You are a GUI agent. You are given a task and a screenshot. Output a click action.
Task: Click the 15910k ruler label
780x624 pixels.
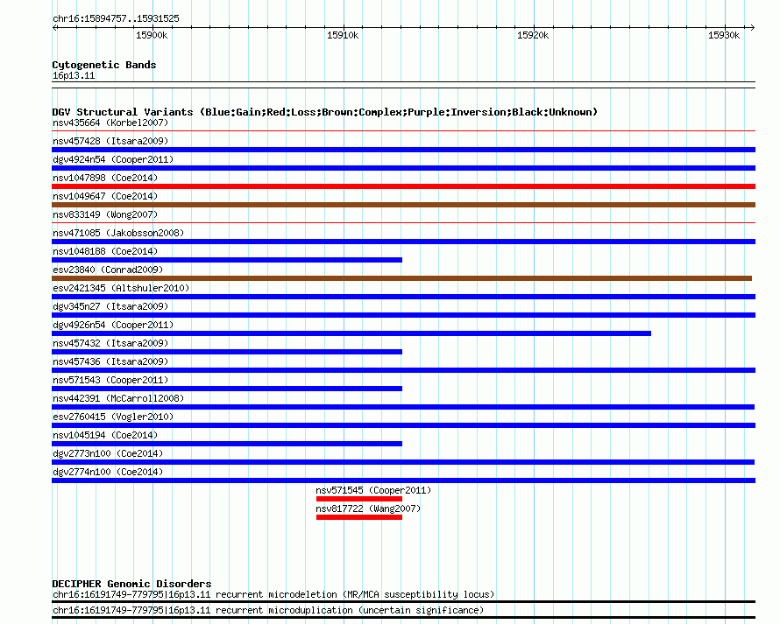[343, 35]
